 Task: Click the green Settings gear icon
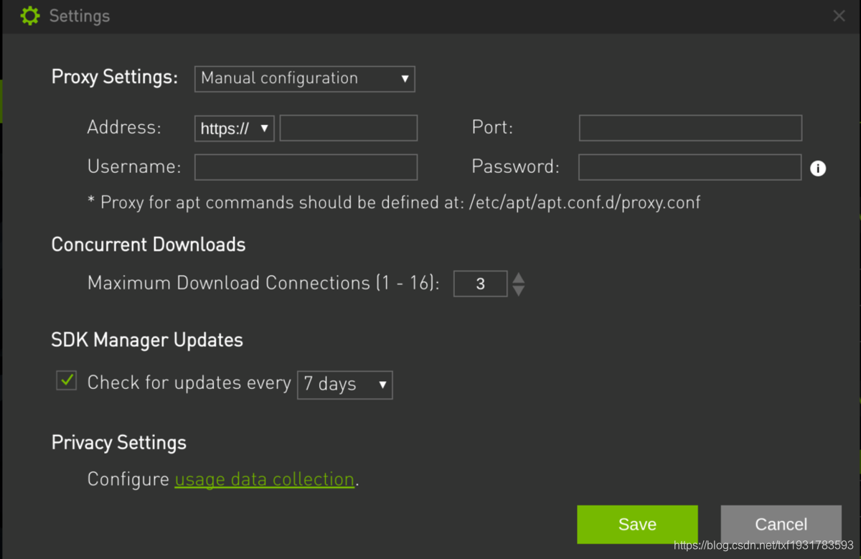click(x=30, y=16)
